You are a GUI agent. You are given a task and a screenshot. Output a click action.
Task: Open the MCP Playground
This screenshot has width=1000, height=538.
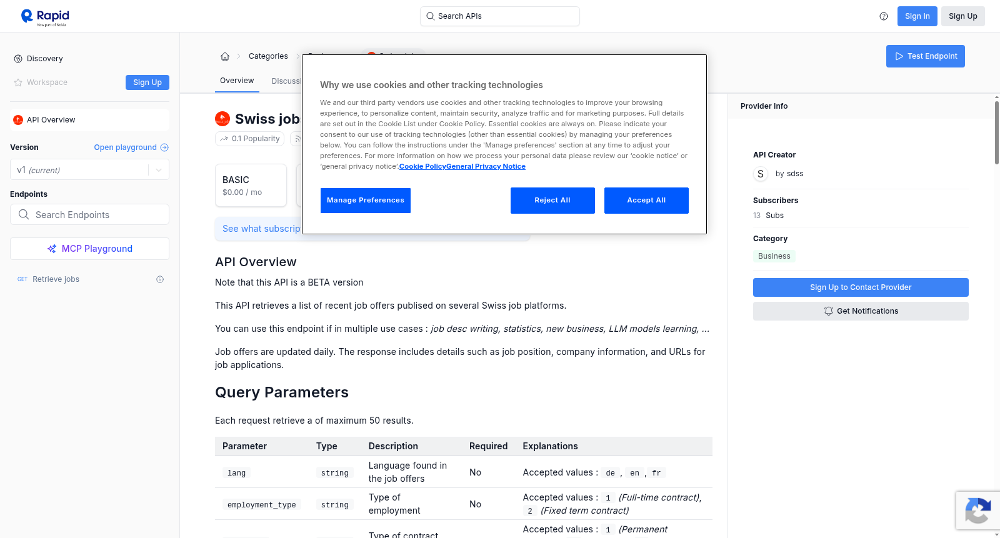(89, 249)
